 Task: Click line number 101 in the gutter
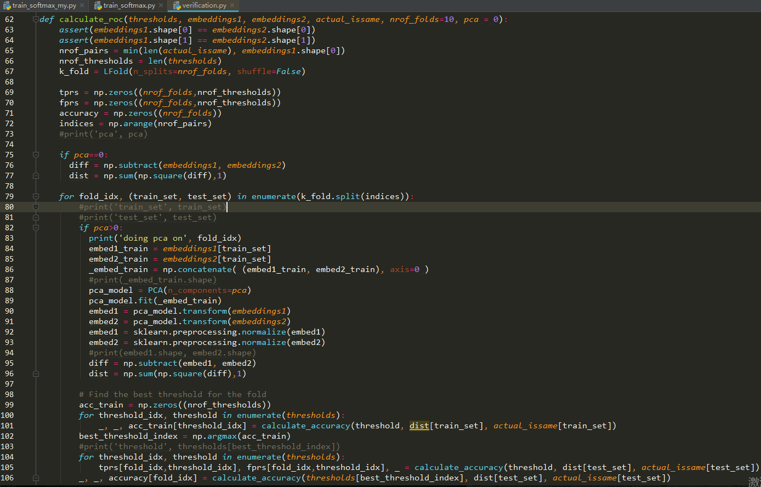[8, 426]
